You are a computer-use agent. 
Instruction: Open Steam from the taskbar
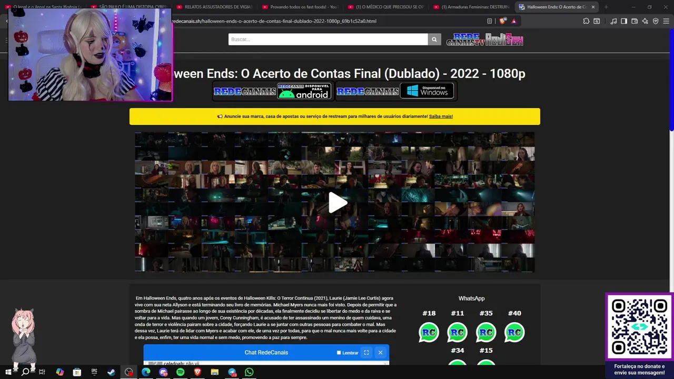111,372
